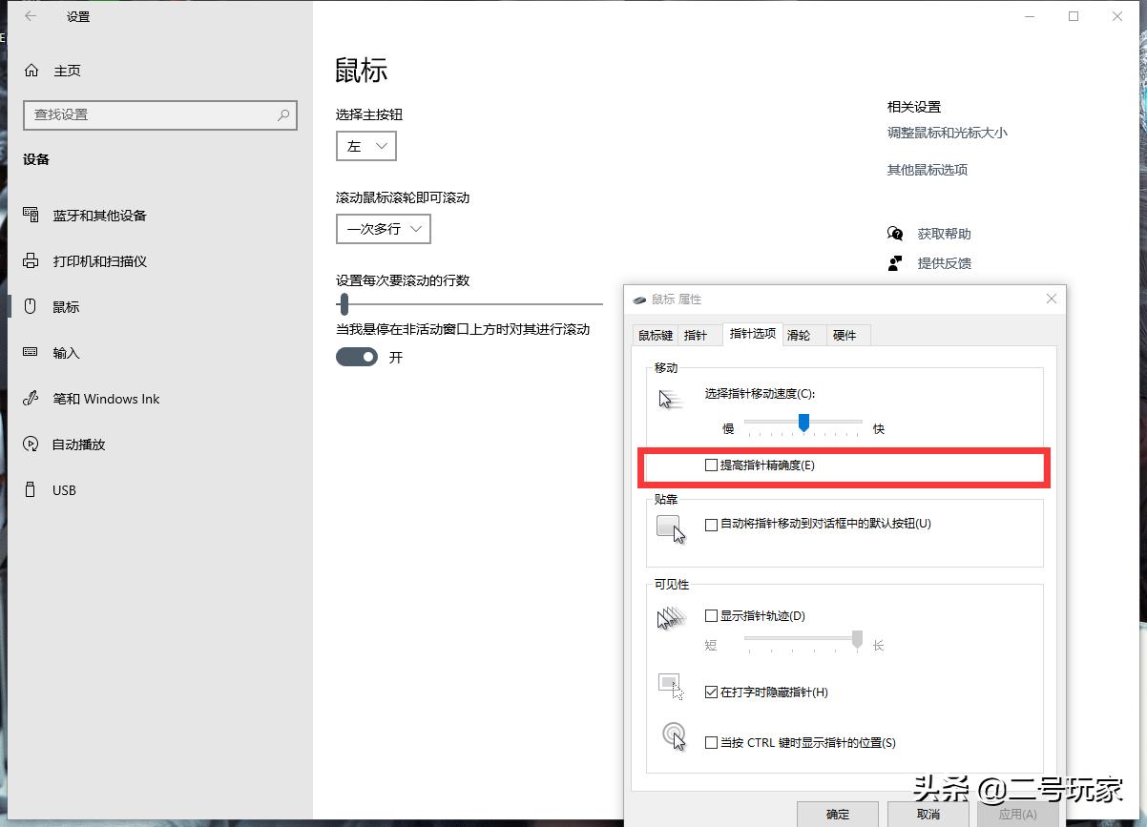Image resolution: width=1147 pixels, height=827 pixels.
Task: Open 笔和 Windows Ink via its pen icon
Action: (x=32, y=399)
